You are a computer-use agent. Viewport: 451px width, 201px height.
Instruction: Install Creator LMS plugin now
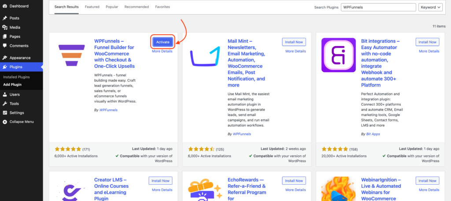160,181
